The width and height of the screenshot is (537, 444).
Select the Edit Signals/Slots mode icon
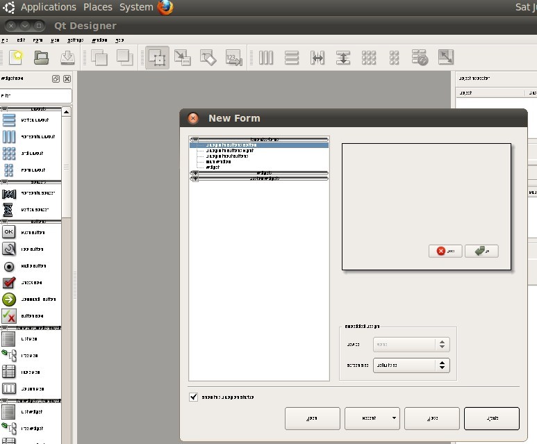[x=183, y=58]
